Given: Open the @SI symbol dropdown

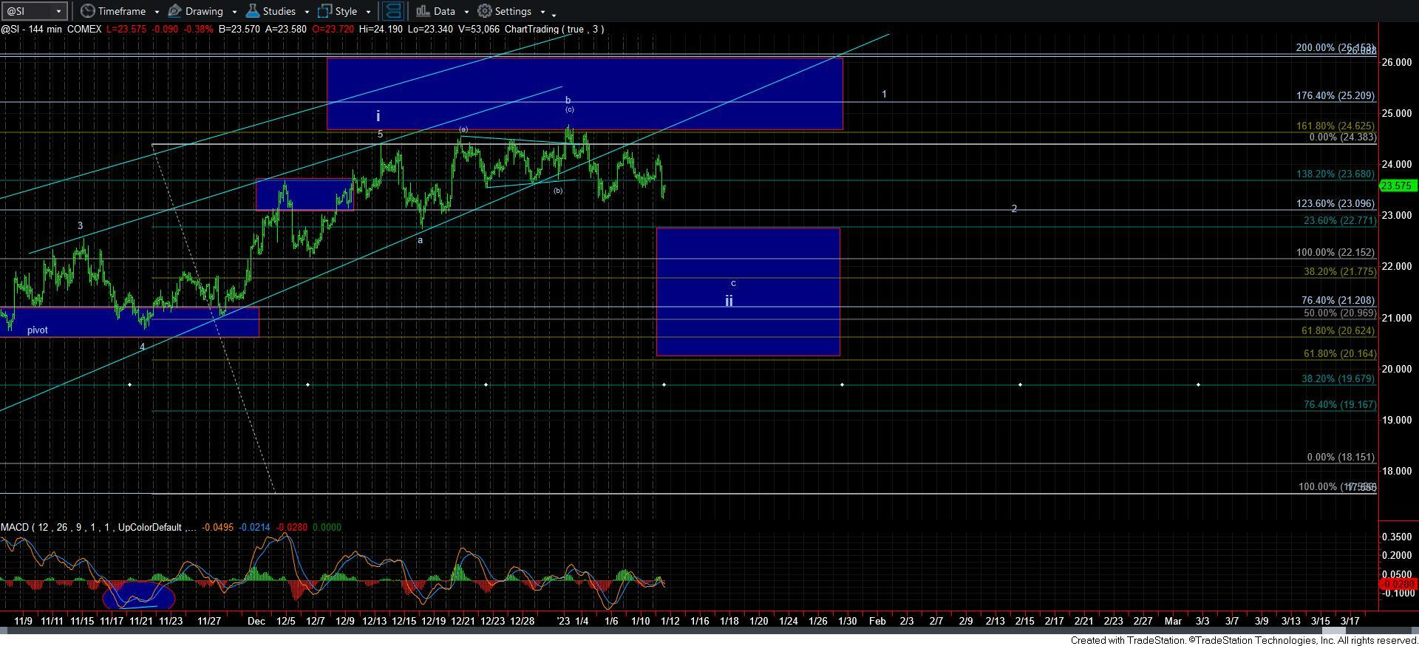Looking at the screenshot, I should pyautogui.click(x=58, y=11).
